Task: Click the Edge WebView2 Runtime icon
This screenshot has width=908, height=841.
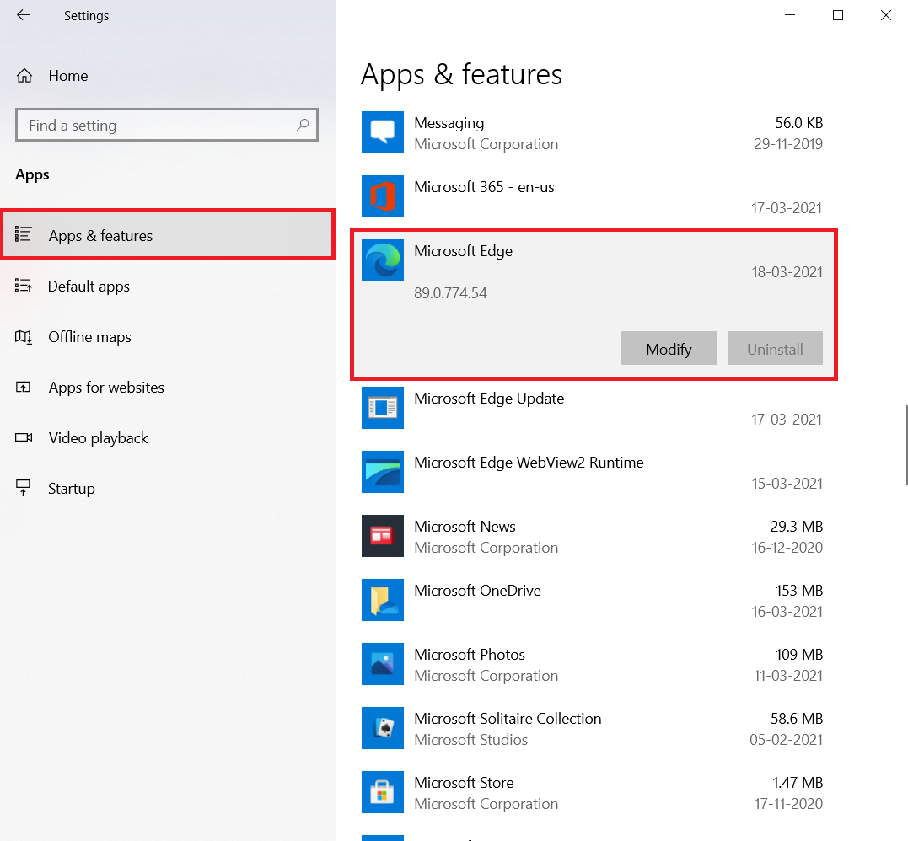Action: coord(382,472)
